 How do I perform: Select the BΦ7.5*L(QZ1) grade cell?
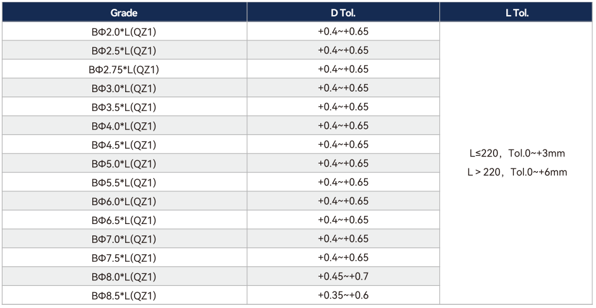coord(125,258)
